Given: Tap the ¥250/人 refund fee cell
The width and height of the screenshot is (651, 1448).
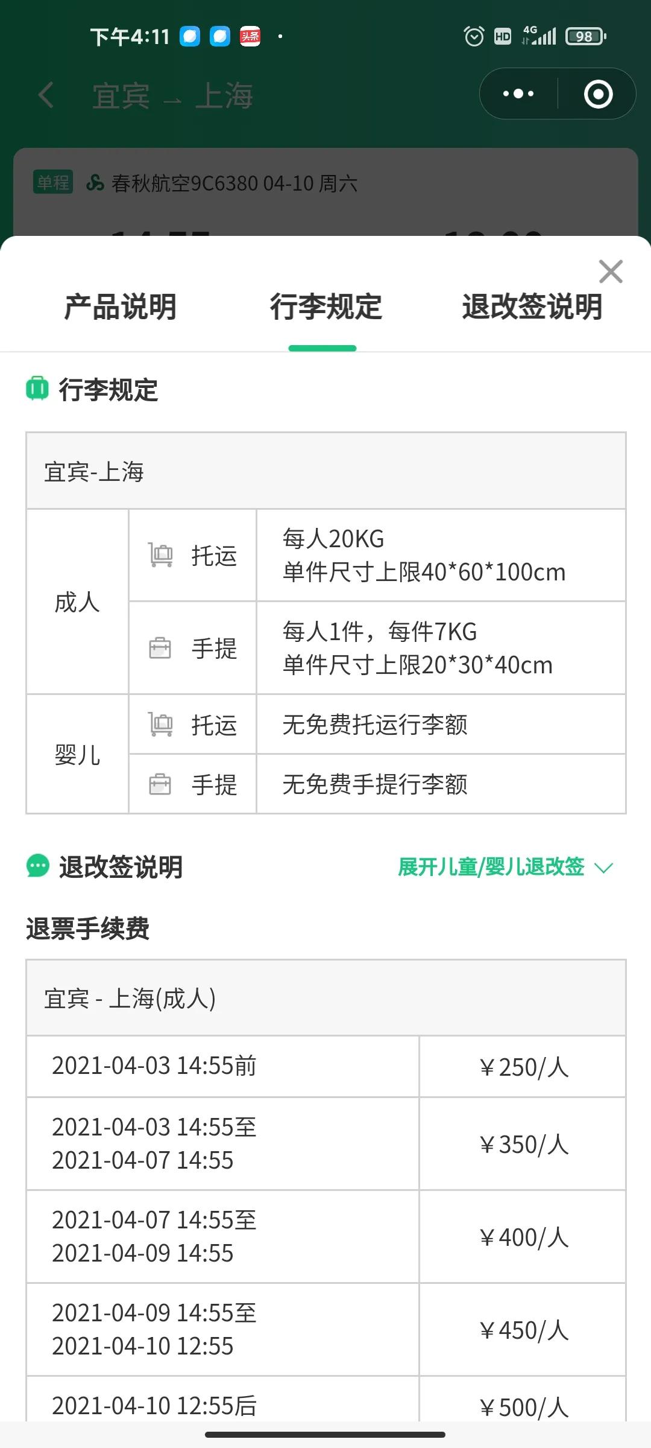Looking at the screenshot, I should 523,1067.
